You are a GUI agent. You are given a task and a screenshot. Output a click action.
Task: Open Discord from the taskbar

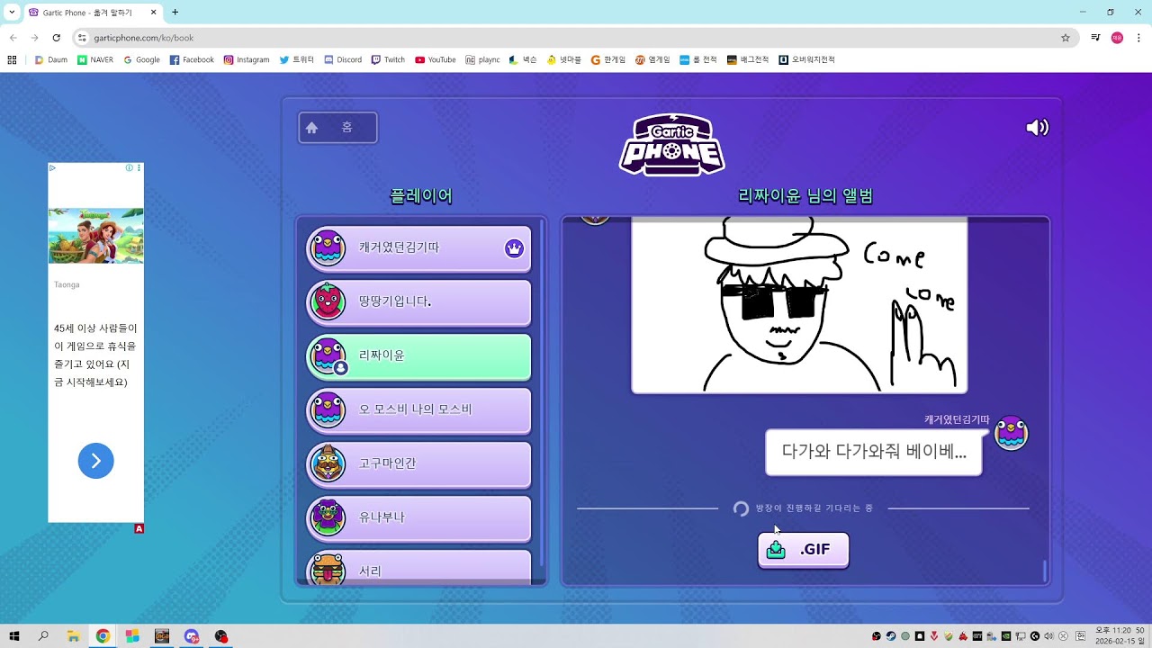[x=192, y=636]
